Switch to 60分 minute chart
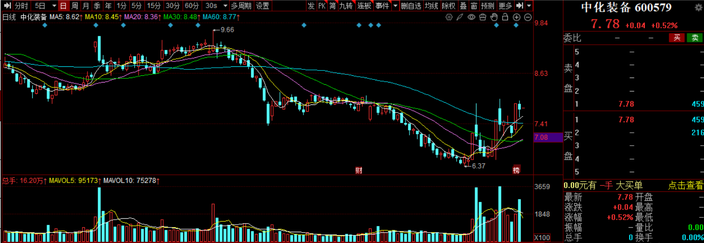 192,6
